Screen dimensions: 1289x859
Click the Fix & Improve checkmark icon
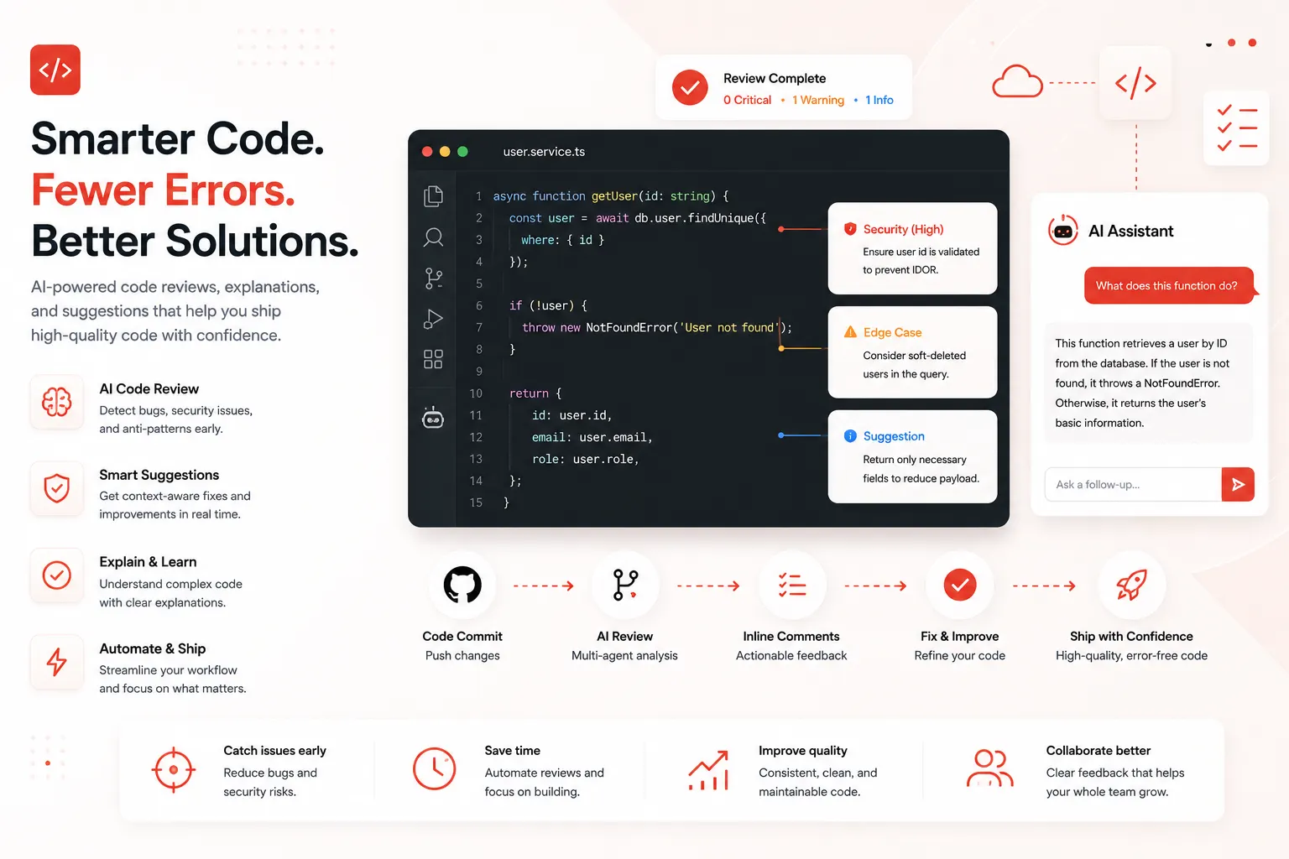coord(960,585)
